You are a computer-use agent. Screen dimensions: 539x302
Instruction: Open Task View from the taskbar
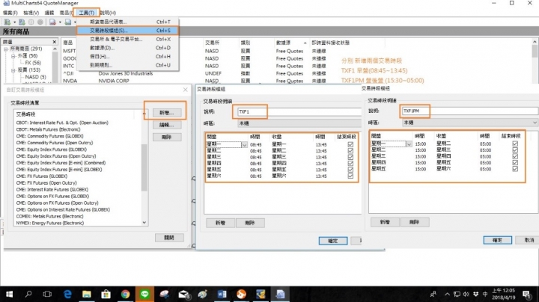pyautogui.click(x=47, y=294)
